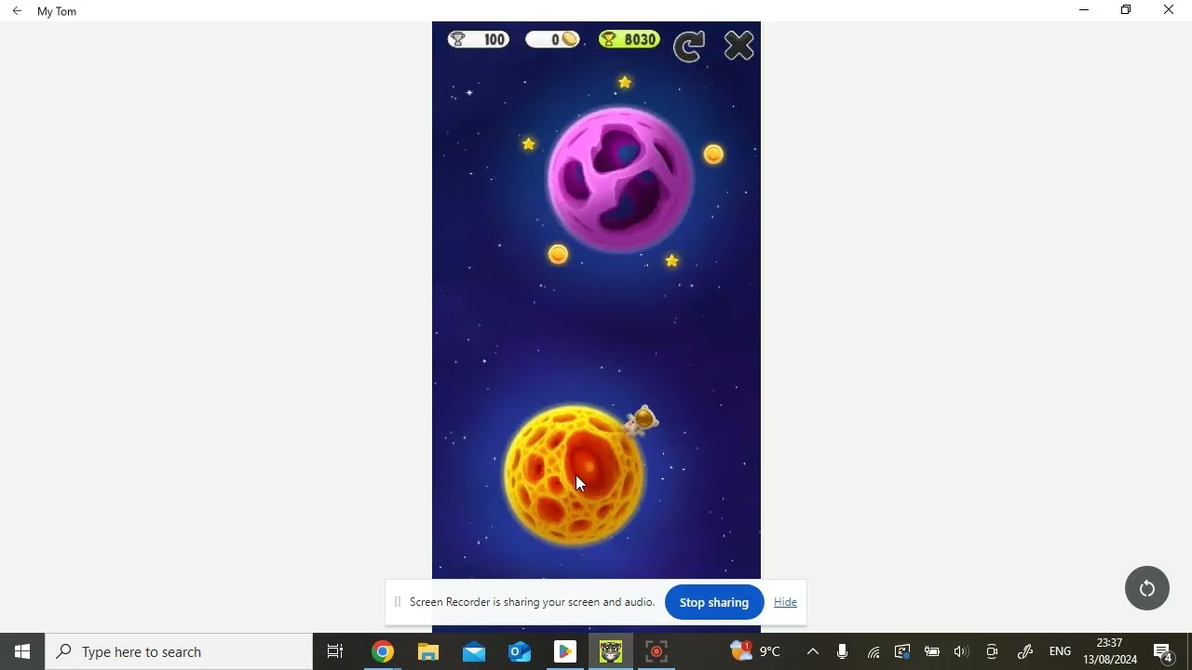This screenshot has width=1192, height=670.
Task: Click the restart arrow icon in game
Action: click(689, 46)
